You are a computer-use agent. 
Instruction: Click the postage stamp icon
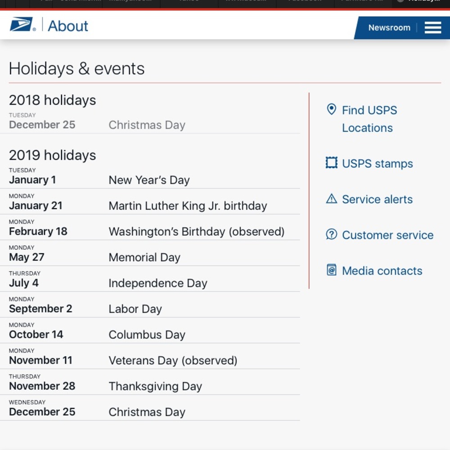(332, 163)
